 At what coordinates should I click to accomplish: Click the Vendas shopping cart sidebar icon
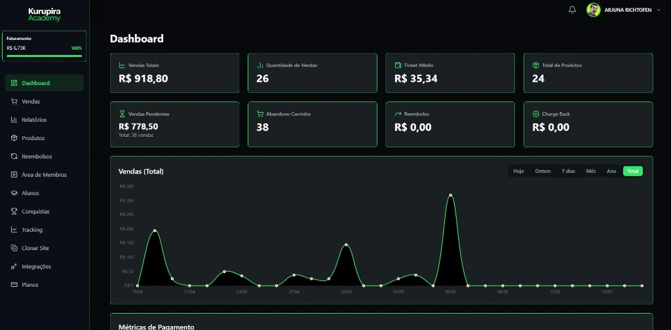pos(14,101)
